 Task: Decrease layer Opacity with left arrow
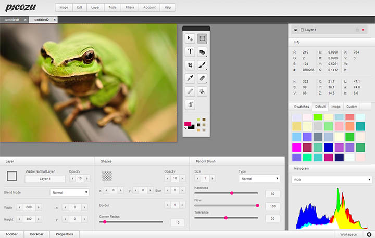(x=72, y=178)
